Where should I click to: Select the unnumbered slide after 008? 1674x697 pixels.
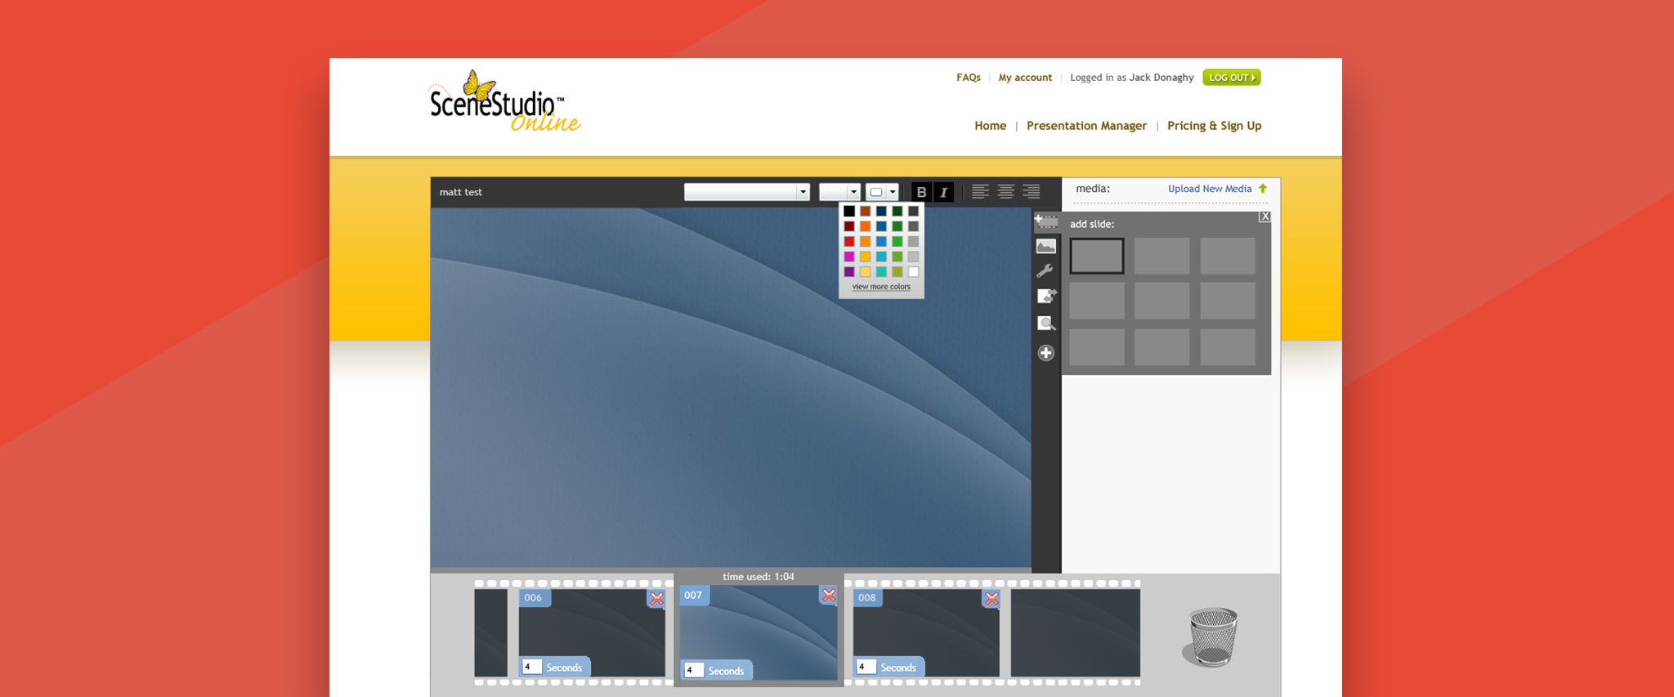click(1076, 632)
